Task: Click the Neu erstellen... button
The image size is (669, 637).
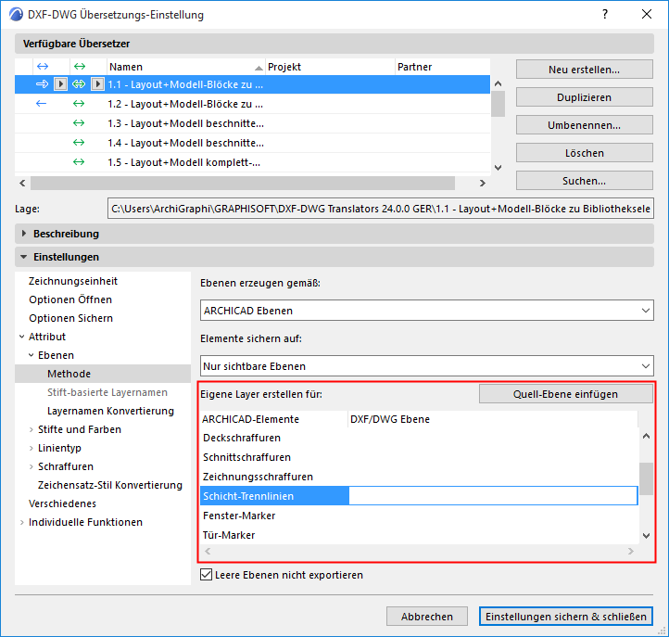Action: coord(584,70)
